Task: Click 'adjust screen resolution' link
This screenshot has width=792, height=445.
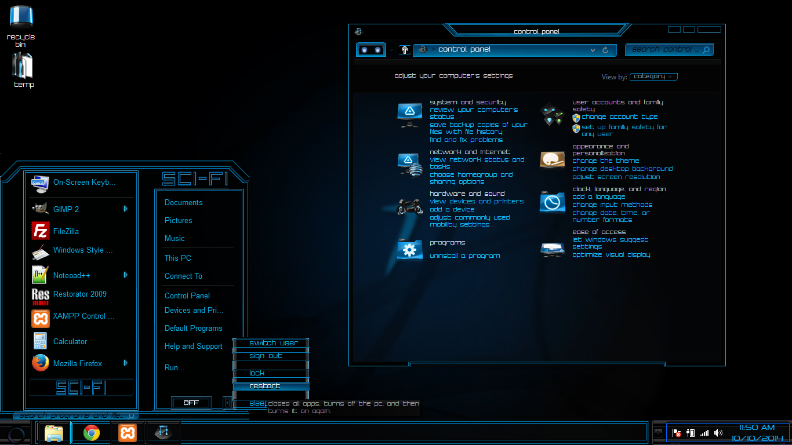Action: point(616,177)
